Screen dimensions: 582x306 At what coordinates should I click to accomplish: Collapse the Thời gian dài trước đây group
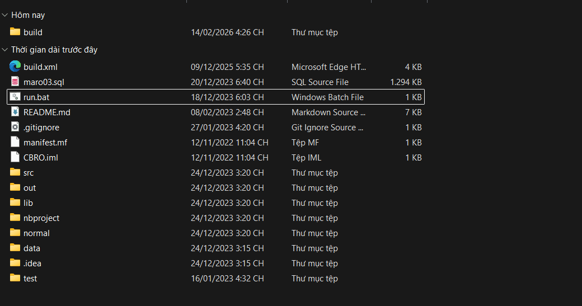5,50
